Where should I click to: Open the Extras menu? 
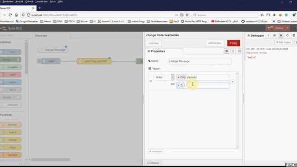52,1
